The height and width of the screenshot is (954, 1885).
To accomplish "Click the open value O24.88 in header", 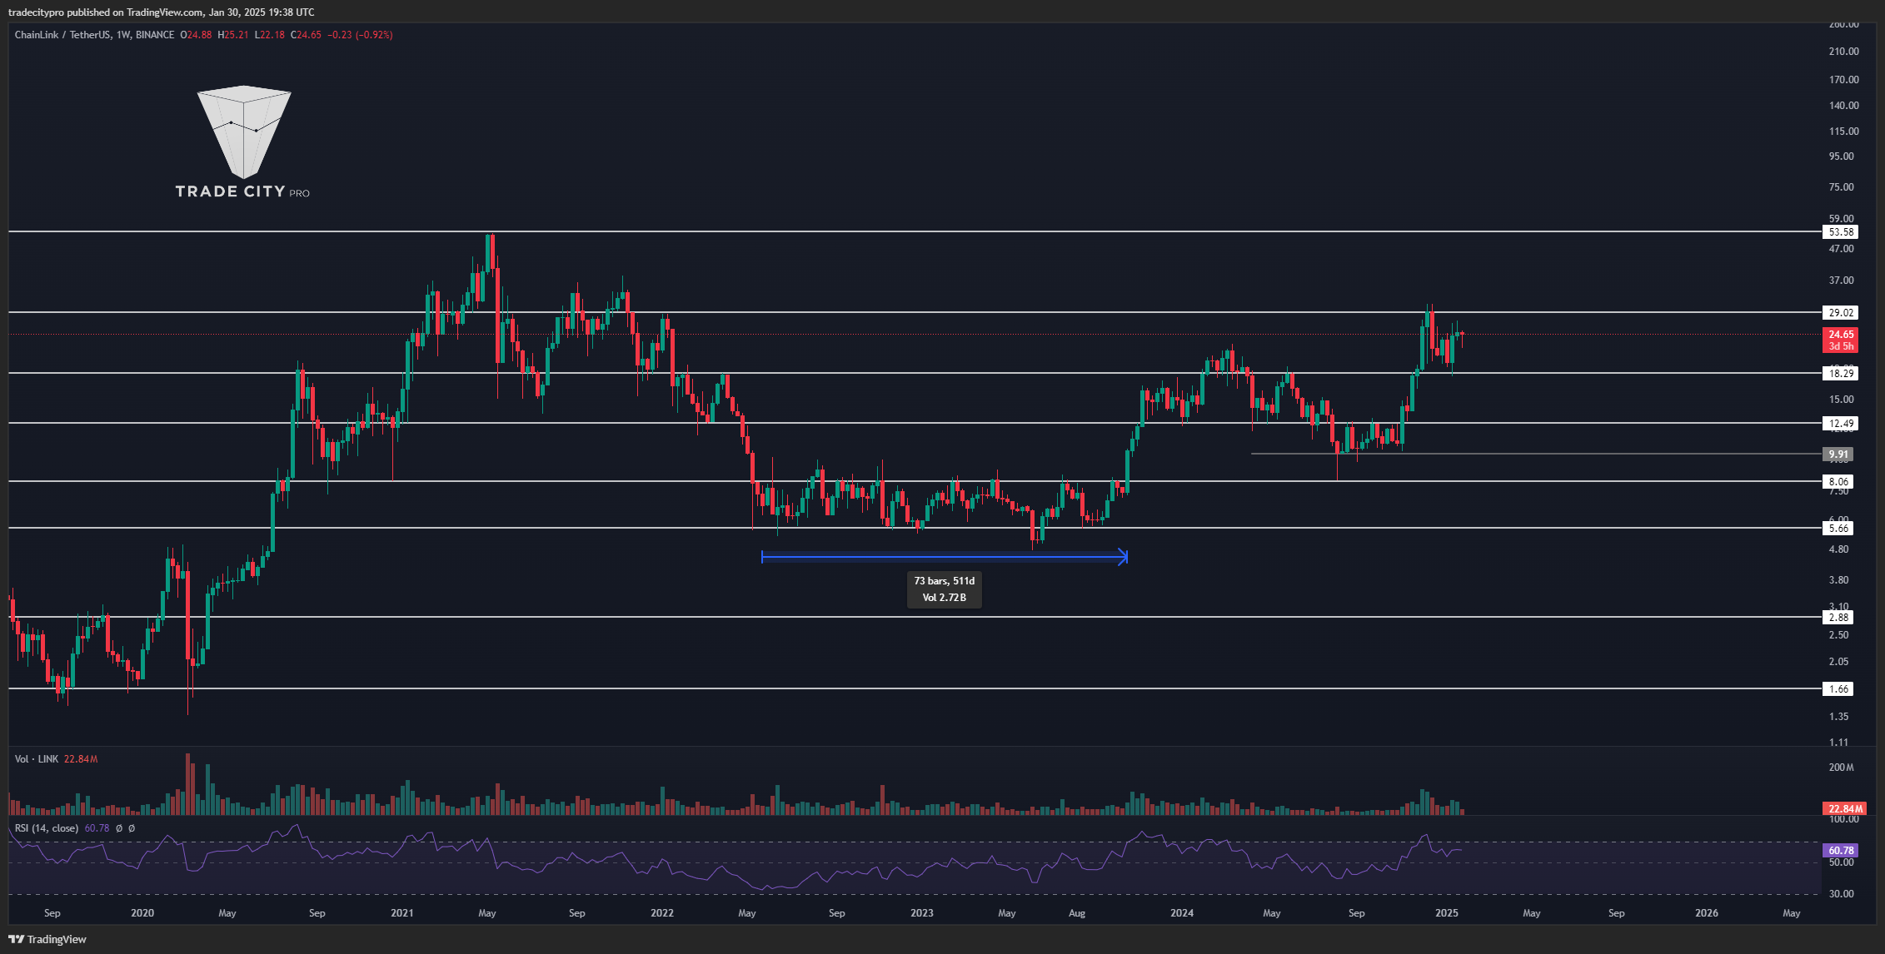I will pos(196,35).
